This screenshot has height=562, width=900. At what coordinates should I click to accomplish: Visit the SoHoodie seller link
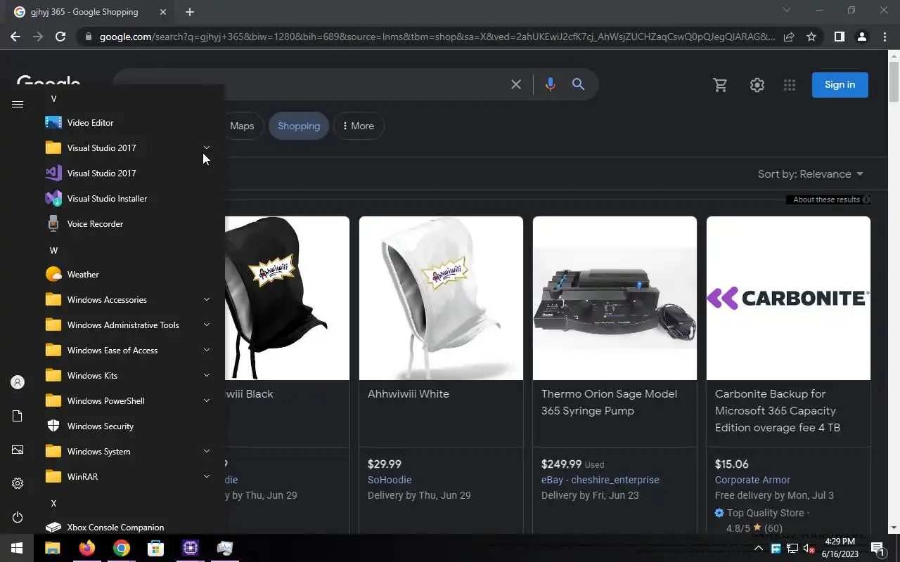click(x=390, y=480)
